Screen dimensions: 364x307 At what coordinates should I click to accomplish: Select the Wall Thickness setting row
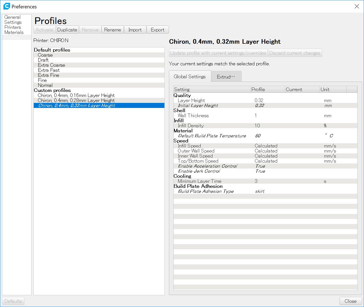(265, 116)
